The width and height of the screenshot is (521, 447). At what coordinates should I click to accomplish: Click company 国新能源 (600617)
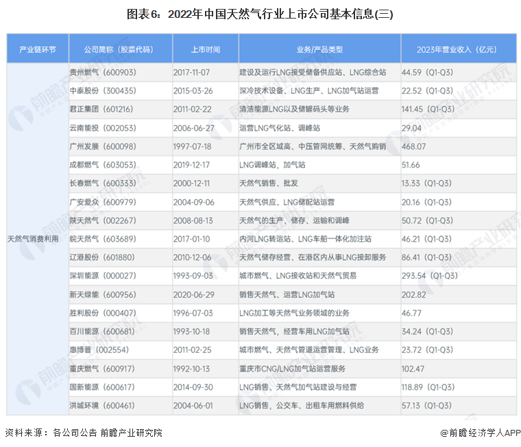102,387
